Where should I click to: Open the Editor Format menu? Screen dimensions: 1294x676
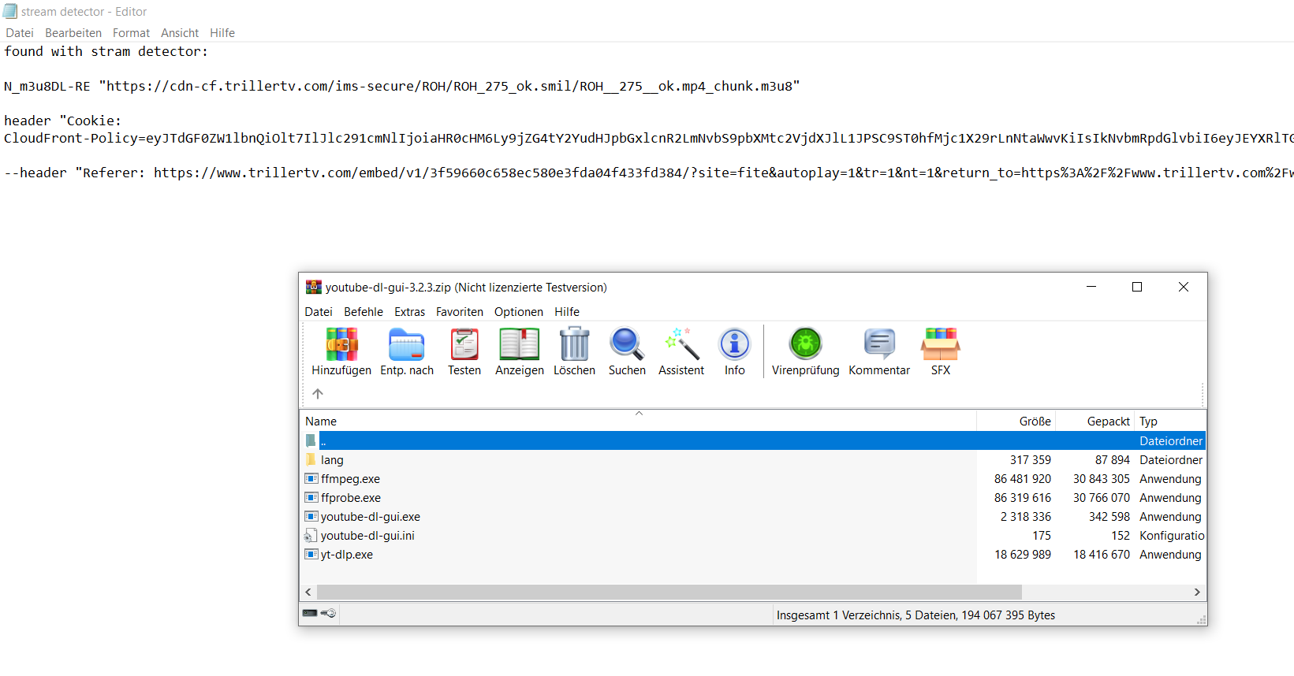pyautogui.click(x=131, y=33)
